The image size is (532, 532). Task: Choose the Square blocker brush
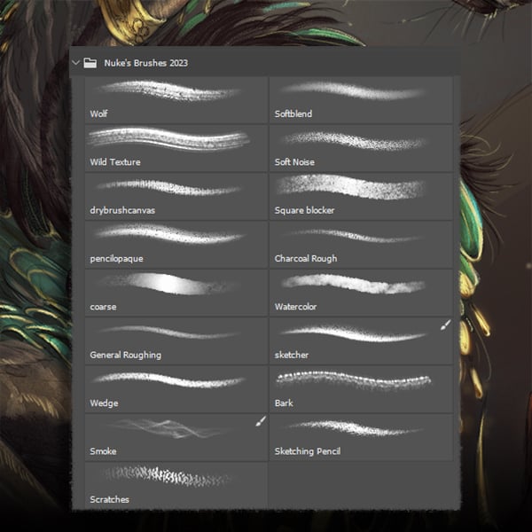[x=361, y=197]
